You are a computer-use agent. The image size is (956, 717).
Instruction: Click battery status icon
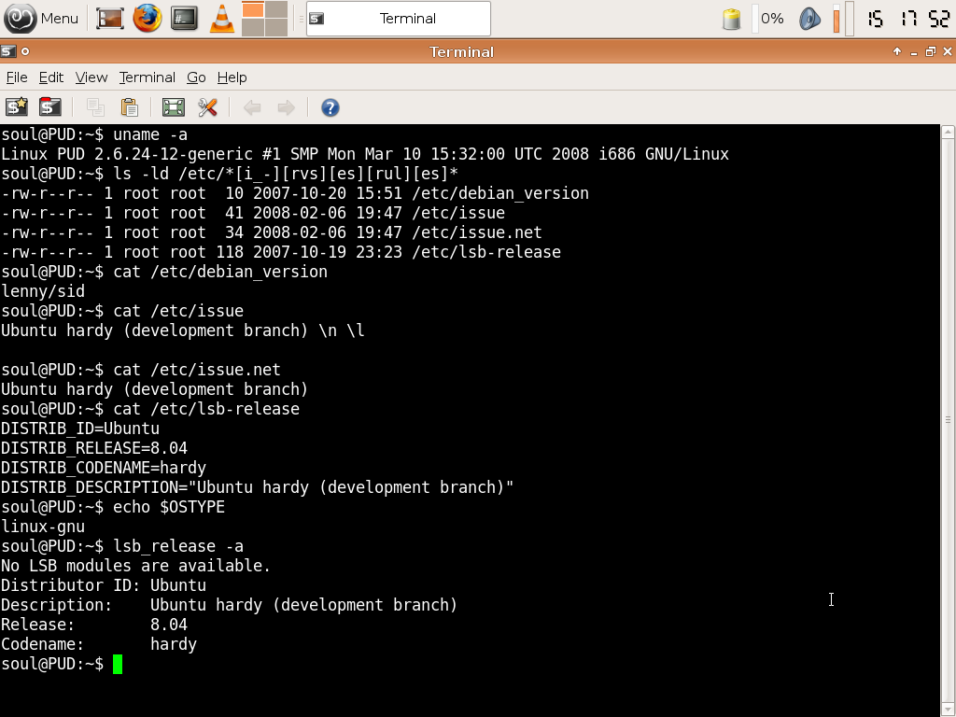pos(731,19)
